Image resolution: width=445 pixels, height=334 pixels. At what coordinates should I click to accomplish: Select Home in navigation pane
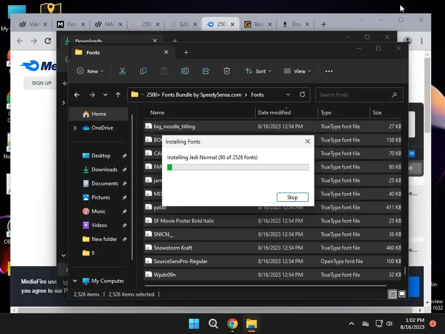coord(98,114)
